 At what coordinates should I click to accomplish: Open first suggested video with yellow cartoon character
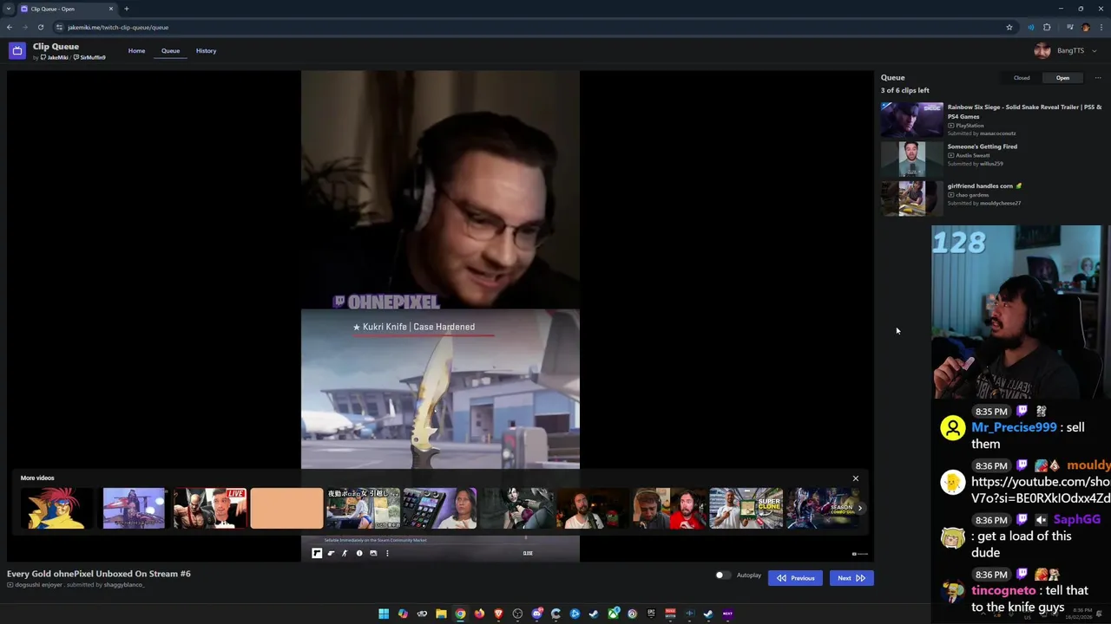(x=57, y=509)
